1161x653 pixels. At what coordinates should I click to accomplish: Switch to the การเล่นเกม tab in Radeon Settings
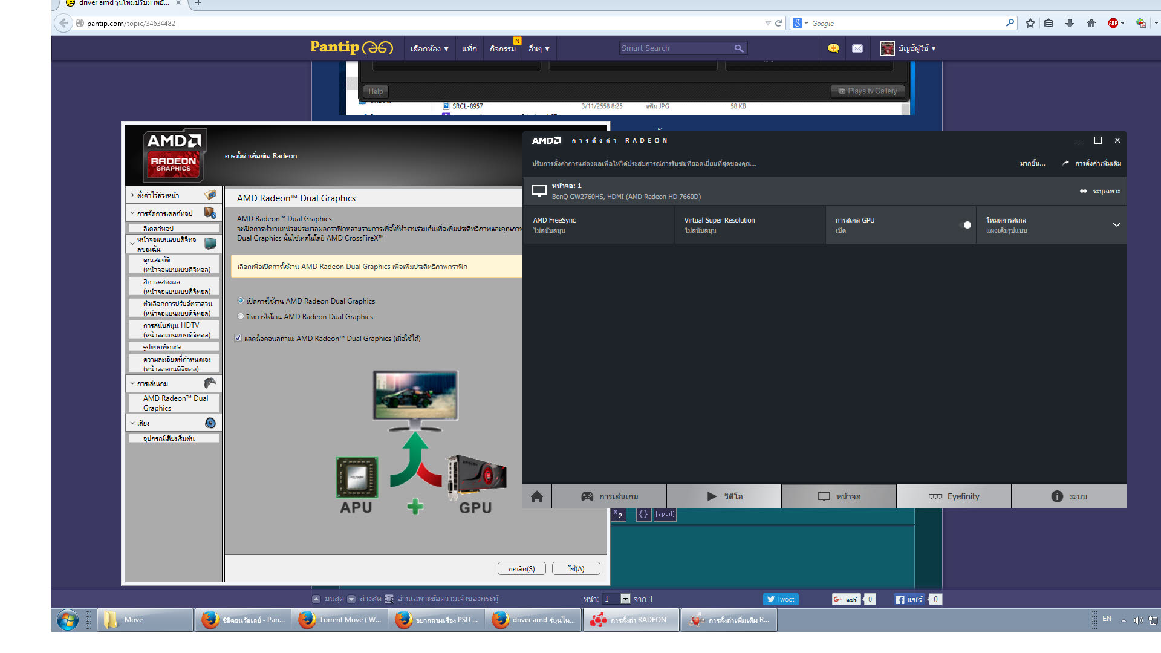pyautogui.click(x=609, y=496)
